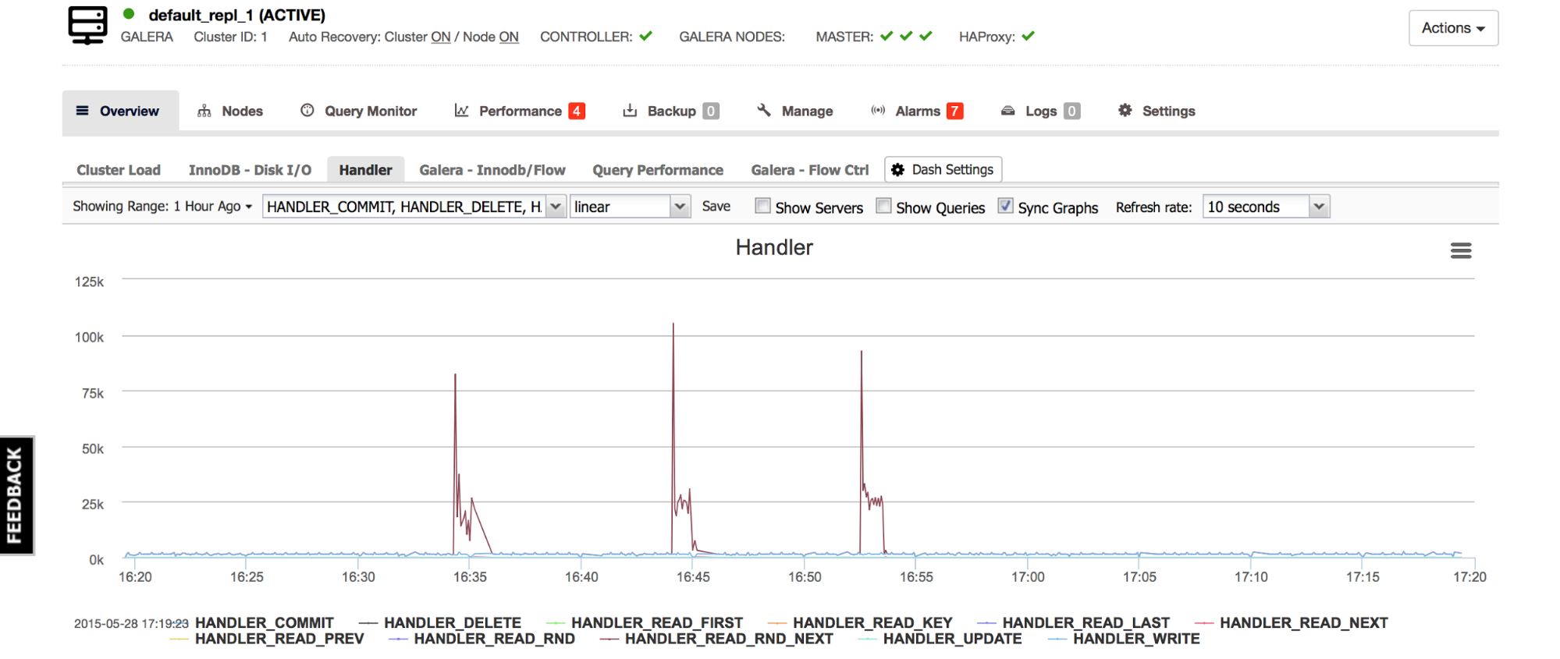Click the Performance chart icon

(462, 111)
